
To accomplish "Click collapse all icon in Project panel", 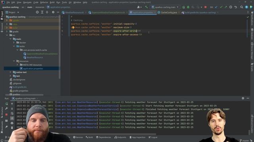I will (x=47, y=12).
